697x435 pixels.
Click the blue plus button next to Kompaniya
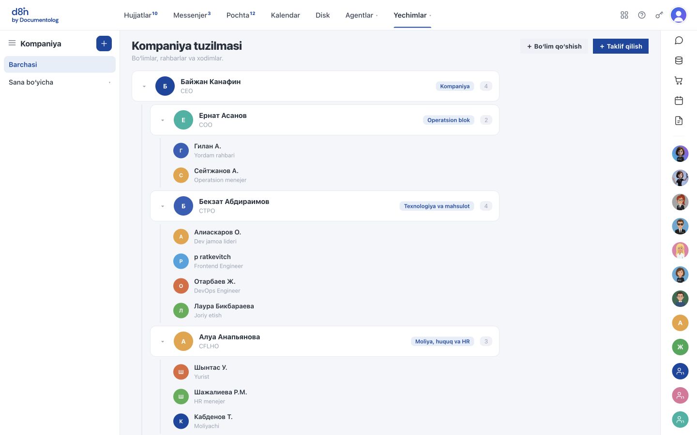104,43
